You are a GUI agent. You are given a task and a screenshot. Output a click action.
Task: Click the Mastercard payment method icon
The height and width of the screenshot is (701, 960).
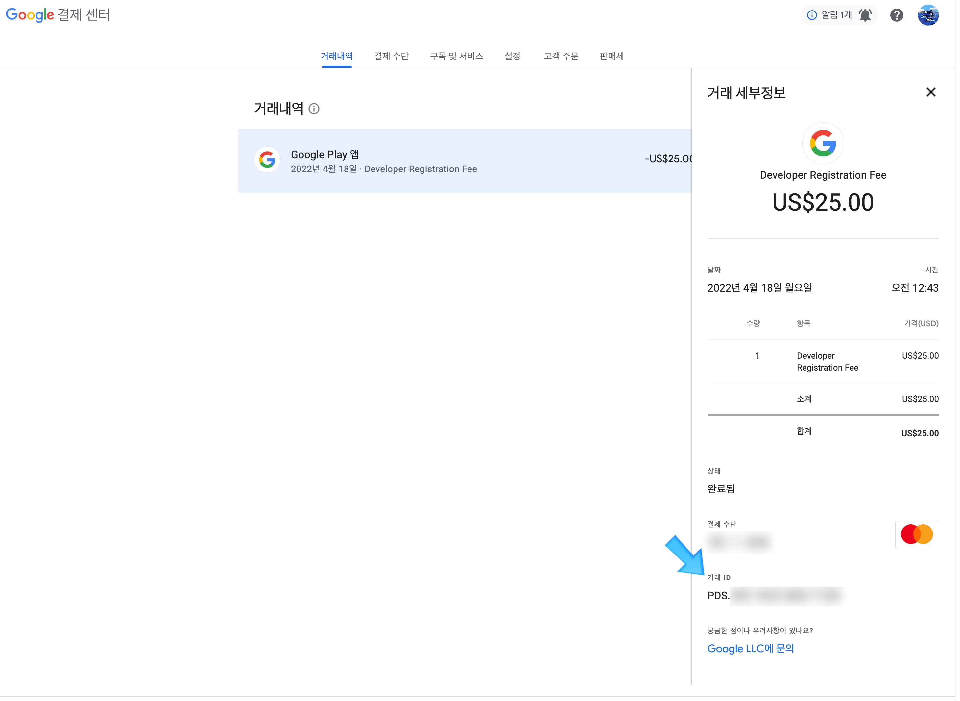[917, 534]
